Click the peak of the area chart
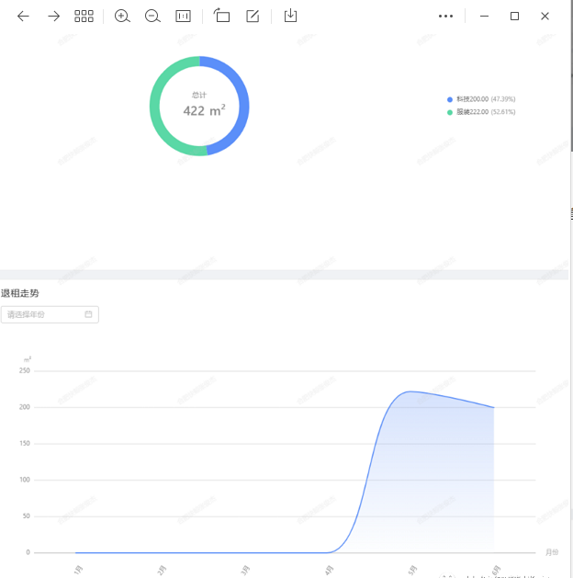The height and width of the screenshot is (578, 573). pos(411,391)
